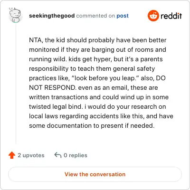Click the seekingthegood Snoo avatar

(x=15, y=15)
